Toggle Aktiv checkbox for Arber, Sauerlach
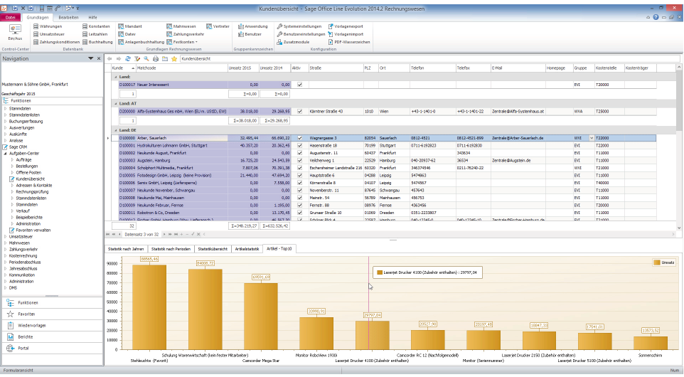This screenshot has width=684, height=377. (299, 138)
